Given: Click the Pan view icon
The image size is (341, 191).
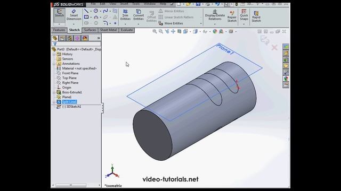Looking at the screenshot, I should click(173, 31).
